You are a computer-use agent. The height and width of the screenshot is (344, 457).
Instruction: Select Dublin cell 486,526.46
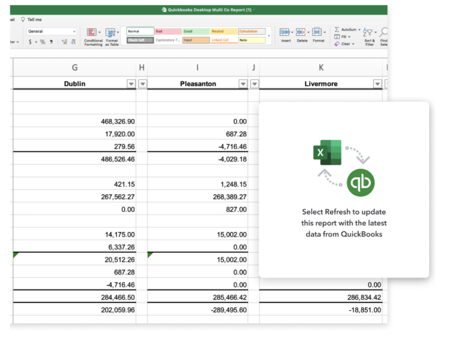tap(75, 159)
